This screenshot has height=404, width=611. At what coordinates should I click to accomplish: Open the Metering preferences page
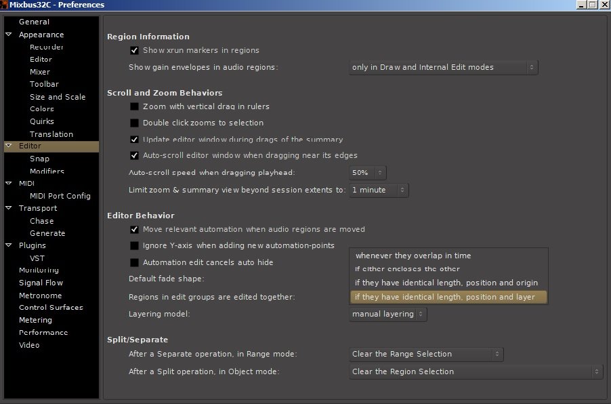coord(35,320)
